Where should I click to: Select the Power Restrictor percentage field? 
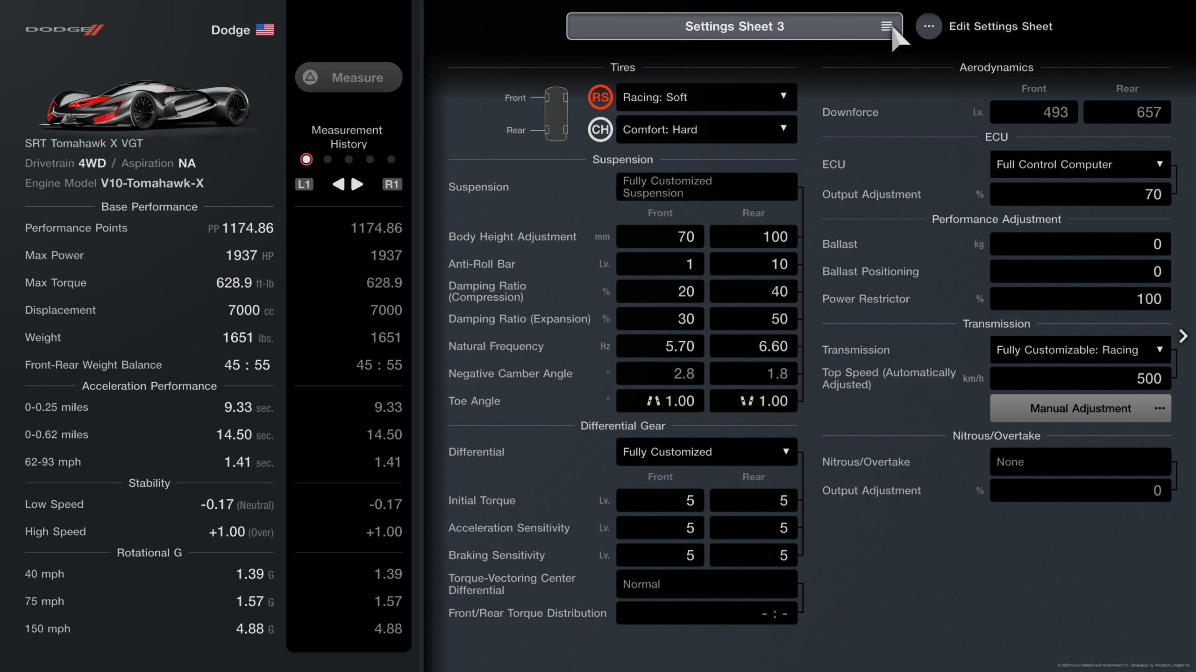(x=1080, y=299)
